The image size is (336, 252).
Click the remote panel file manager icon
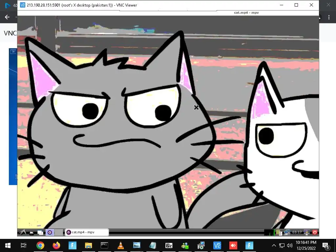(x=31, y=233)
